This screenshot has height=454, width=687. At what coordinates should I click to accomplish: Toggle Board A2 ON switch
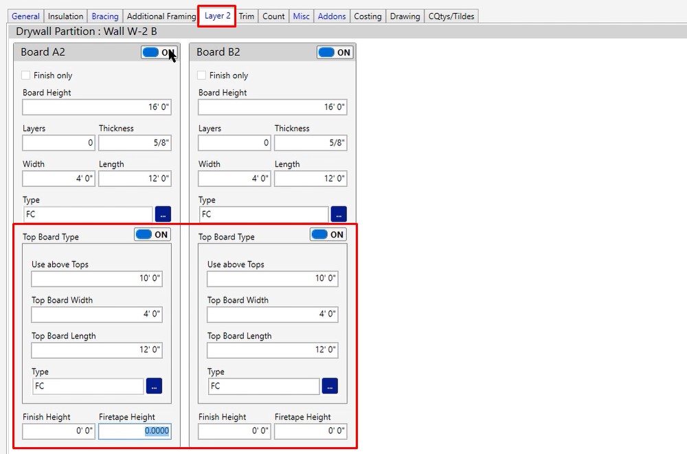point(159,52)
